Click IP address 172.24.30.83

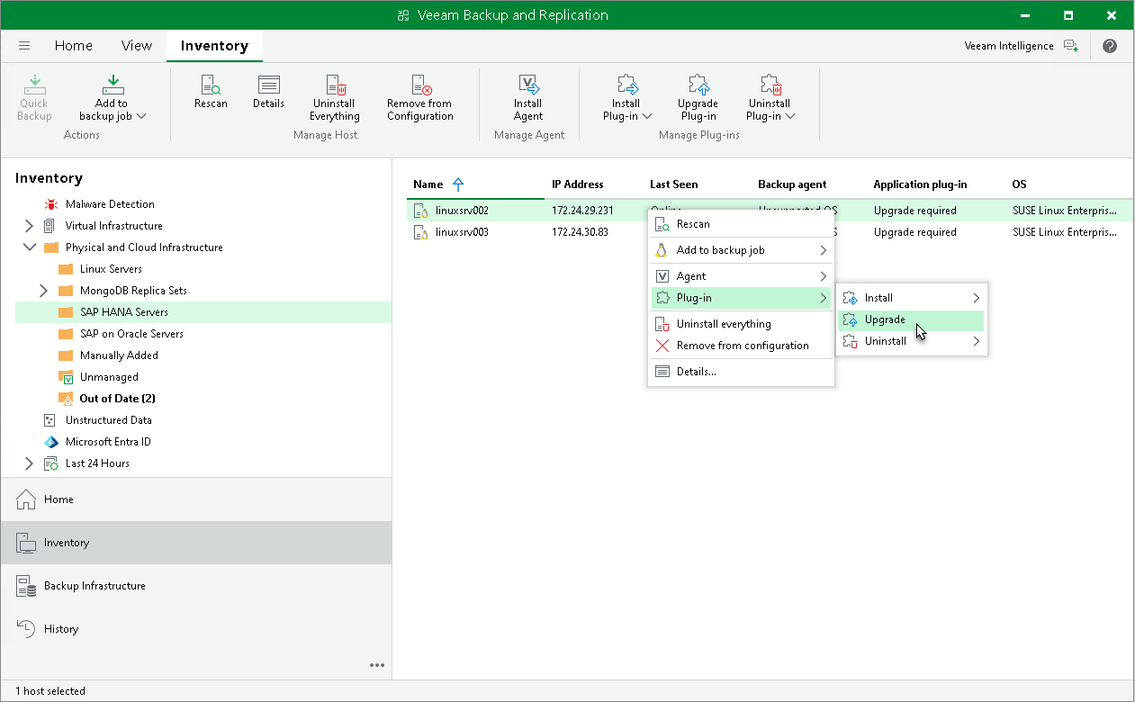[x=580, y=232]
